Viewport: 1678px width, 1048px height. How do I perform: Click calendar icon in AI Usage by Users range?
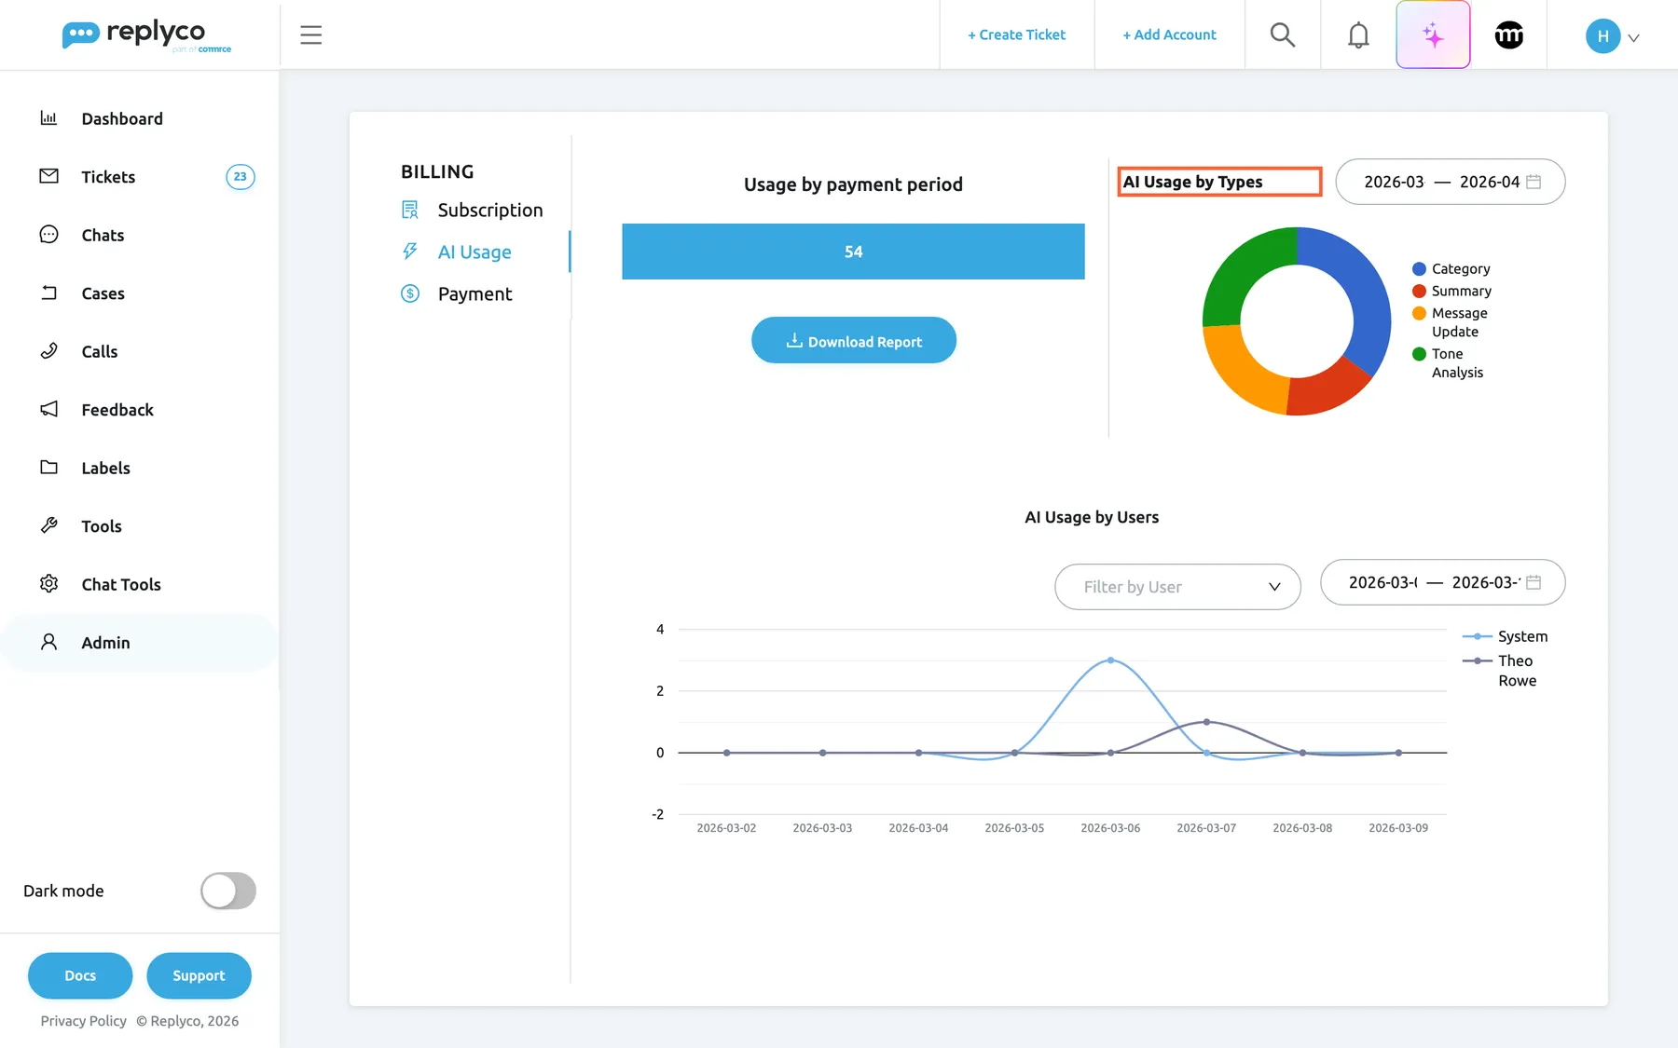coord(1534,582)
